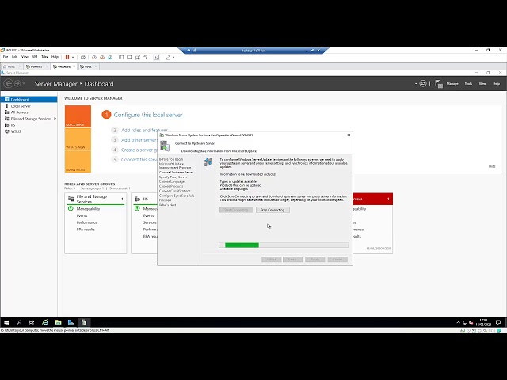Open File Explorer from the taskbar

pyautogui.click(x=58, y=322)
